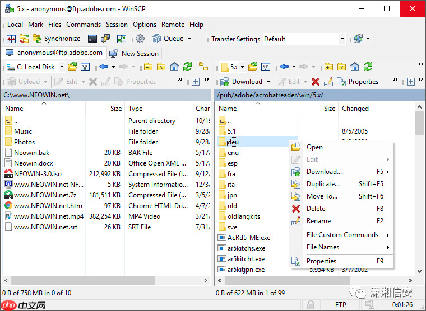The image size is (426, 311).
Task: Click local panel filter icon
Action: point(85,67)
